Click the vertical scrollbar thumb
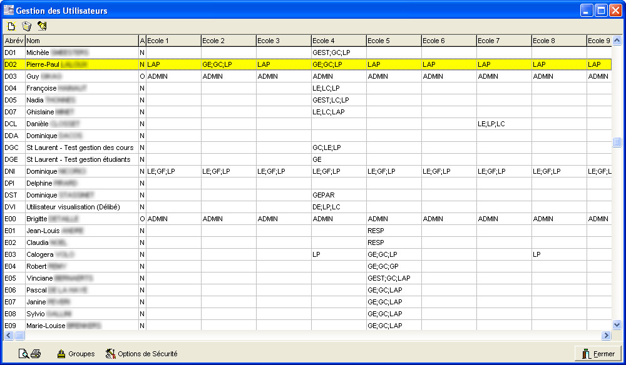Screen dimensions: 626x365 coord(617,142)
